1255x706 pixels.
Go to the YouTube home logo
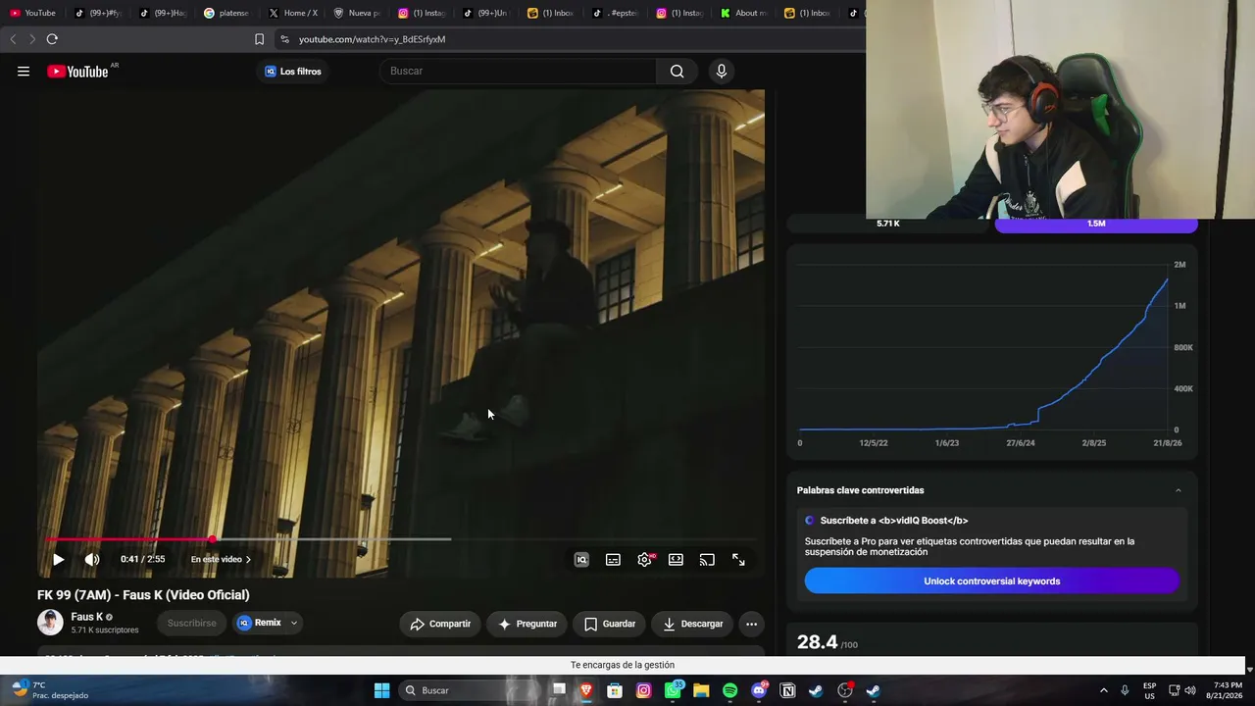[77, 71]
